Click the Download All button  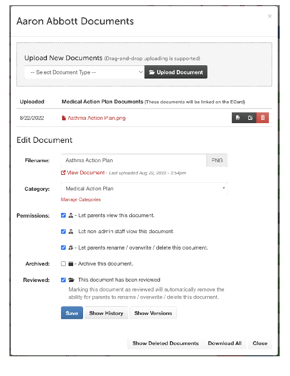(225, 343)
